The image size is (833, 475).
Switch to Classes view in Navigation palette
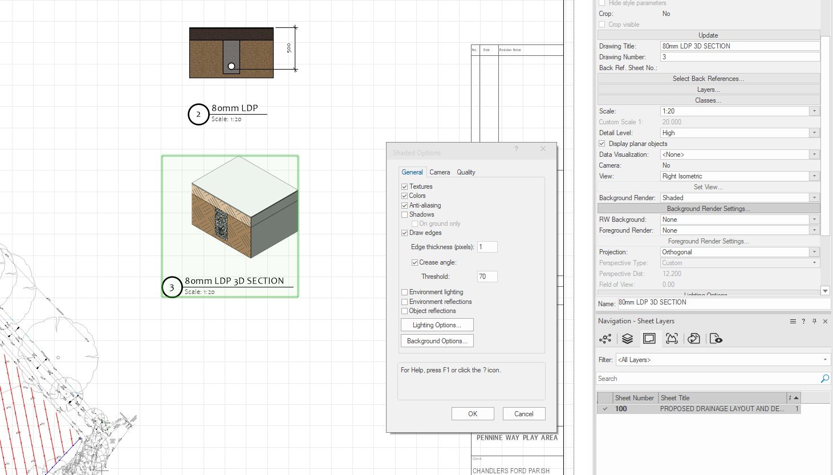click(605, 339)
